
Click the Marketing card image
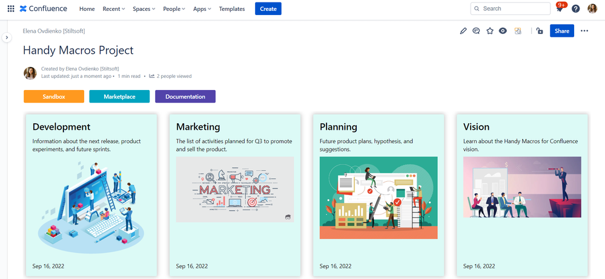click(x=235, y=190)
